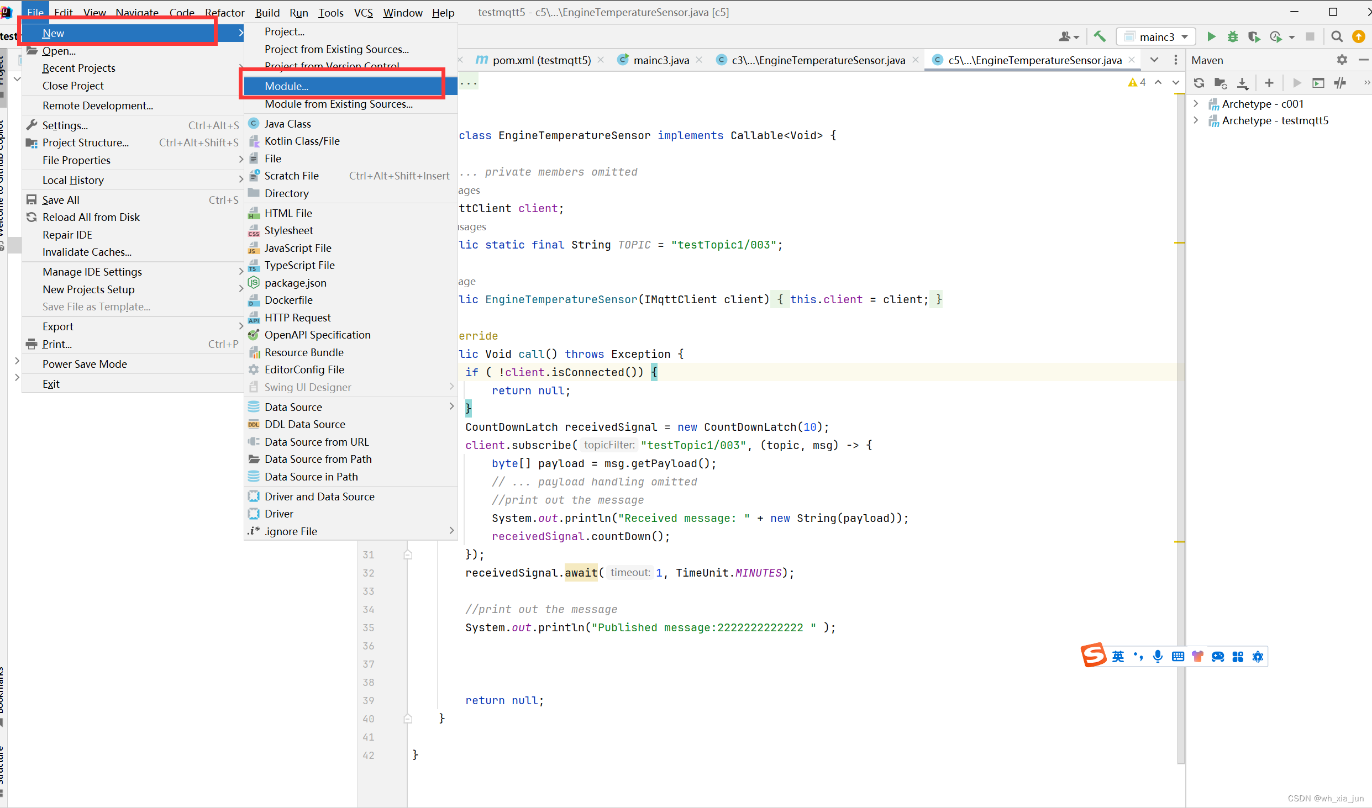This screenshot has height=808, width=1372.
Task: Hide the Maven tool window
Action: [1363, 60]
